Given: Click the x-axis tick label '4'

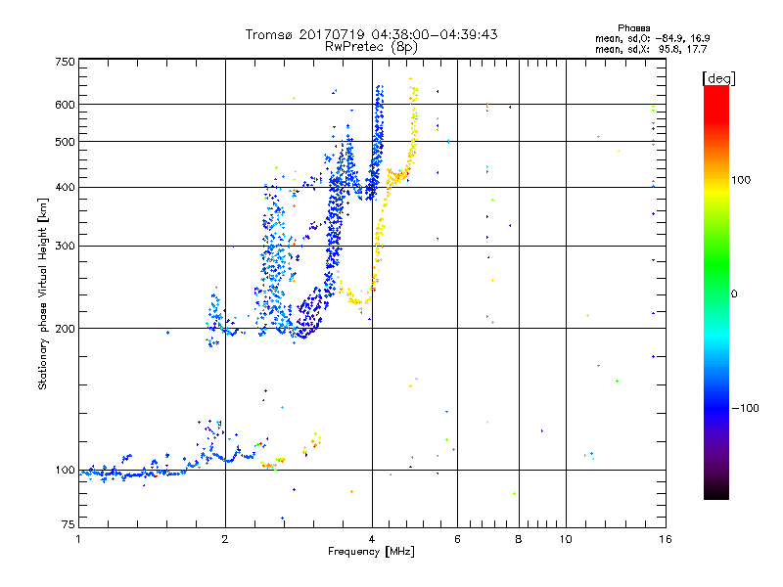Looking at the screenshot, I should (x=372, y=539).
